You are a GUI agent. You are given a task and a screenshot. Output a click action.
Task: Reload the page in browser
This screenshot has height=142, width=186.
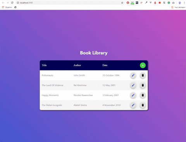click(12, 3)
